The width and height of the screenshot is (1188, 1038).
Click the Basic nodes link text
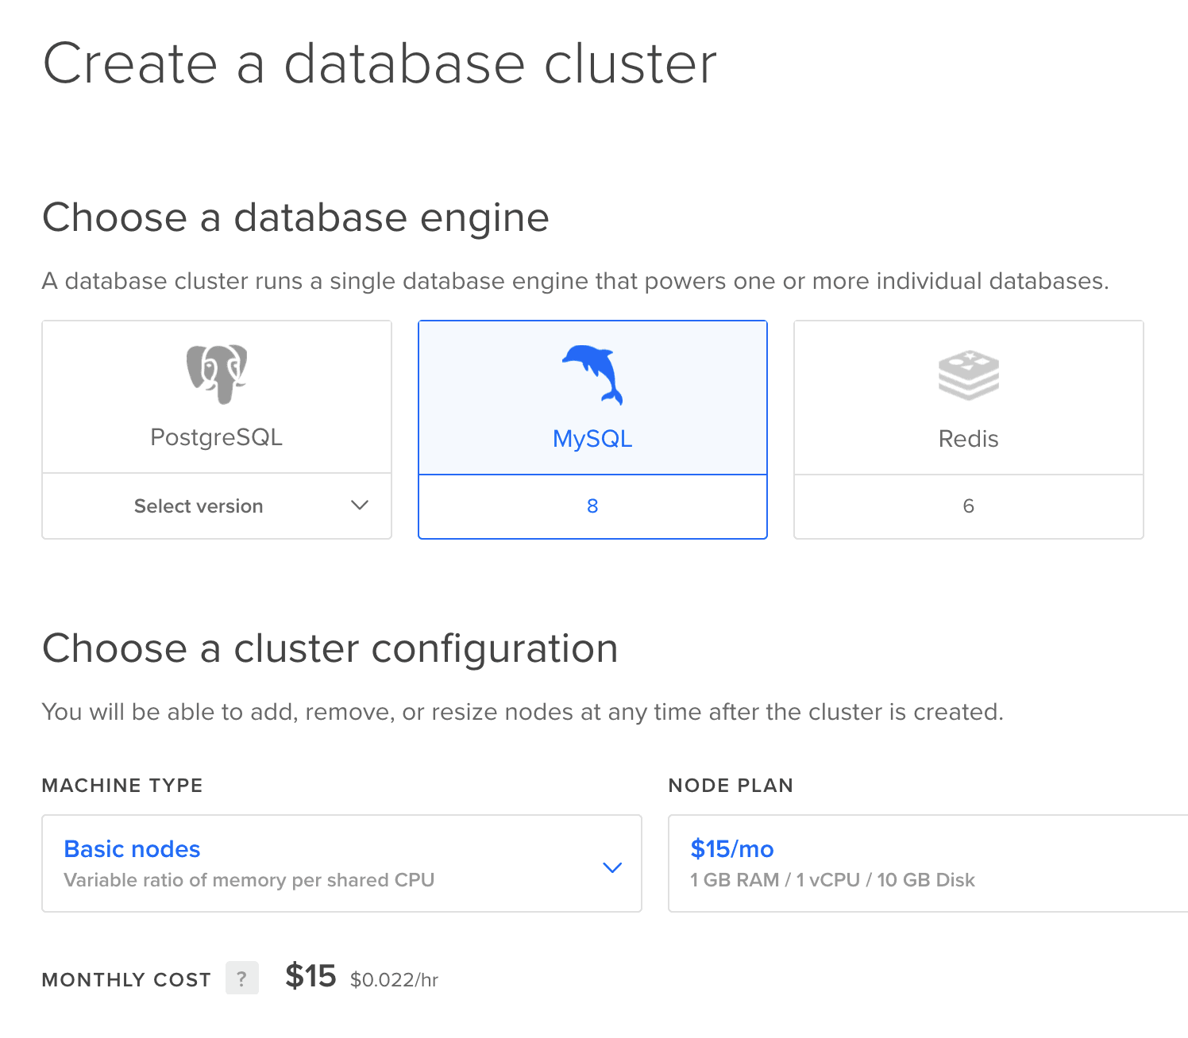pos(132,849)
